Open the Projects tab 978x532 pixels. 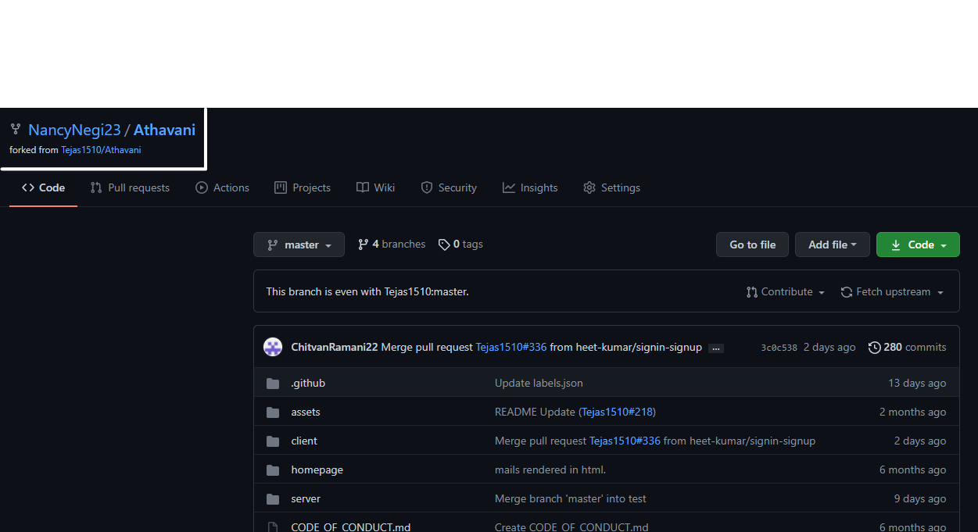tap(303, 187)
